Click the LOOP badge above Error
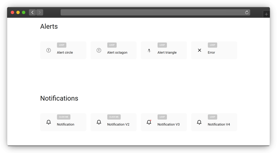The height and width of the screenshot is (153, 277). [x=212, y=45]
